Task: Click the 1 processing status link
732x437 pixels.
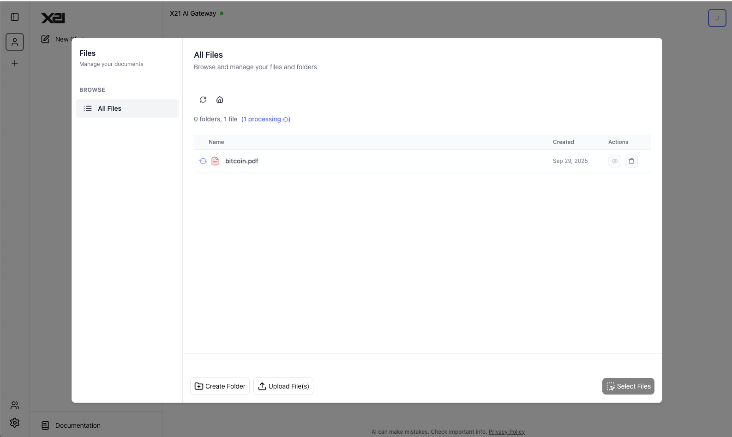Action: coord(265,119)
